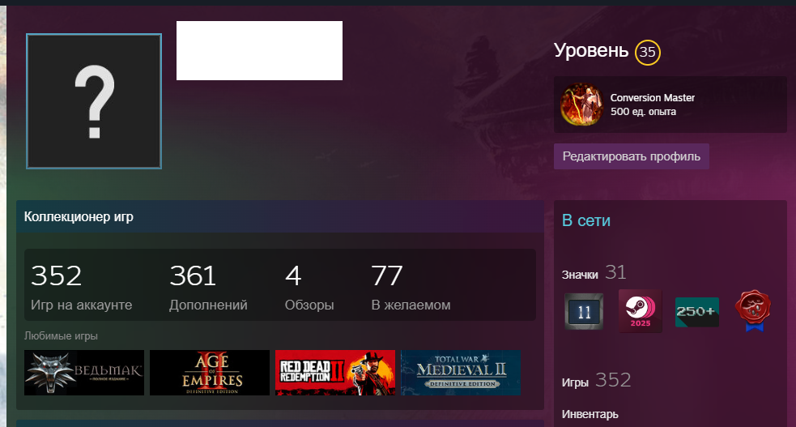Viewport: 796px width, 427px height.
Task: Select the red wax seal badge
Action: coord(753,311)
